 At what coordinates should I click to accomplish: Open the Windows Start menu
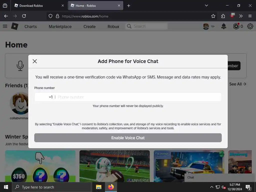click(x=6, y=187)
